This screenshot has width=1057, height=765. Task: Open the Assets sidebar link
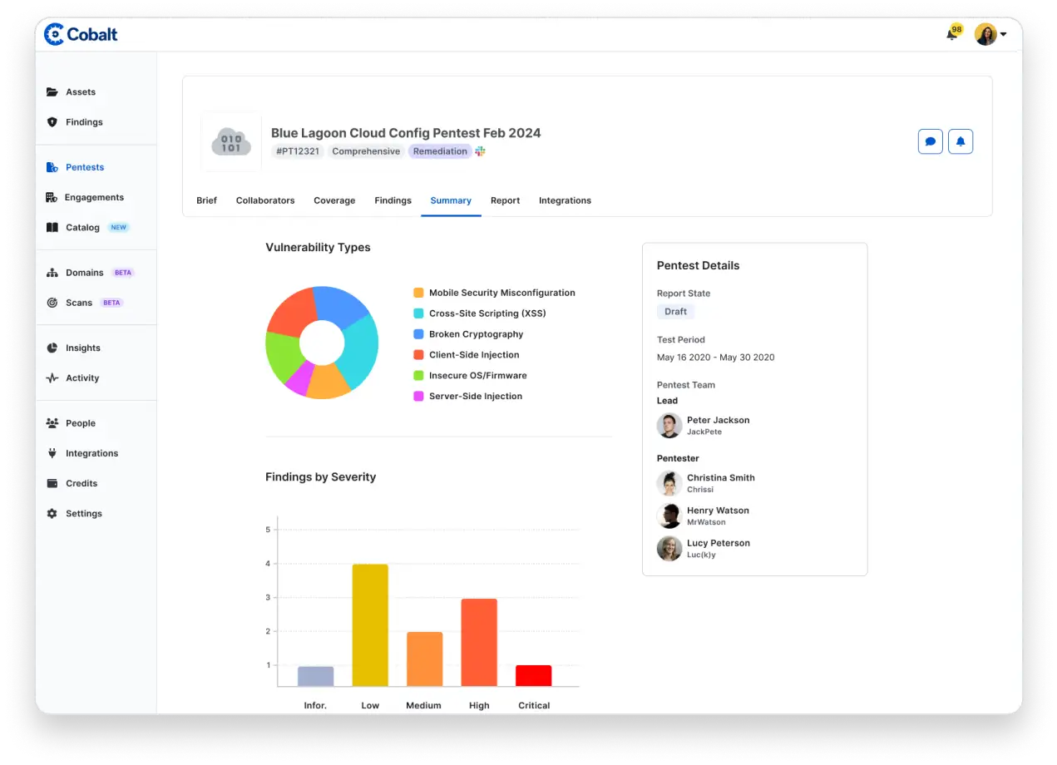(x=81, y=92)
